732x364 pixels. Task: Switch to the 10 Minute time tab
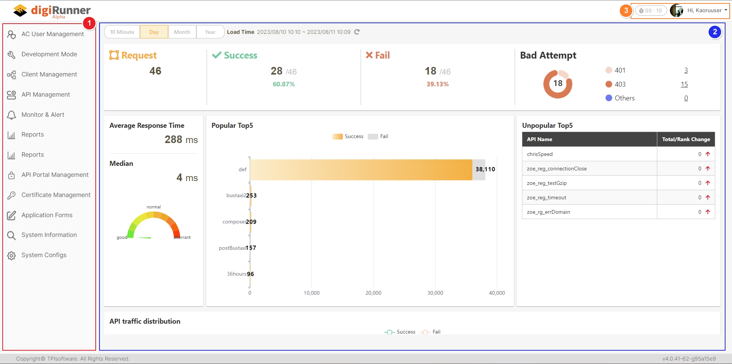pyautogui.click(x=122, y=32)
